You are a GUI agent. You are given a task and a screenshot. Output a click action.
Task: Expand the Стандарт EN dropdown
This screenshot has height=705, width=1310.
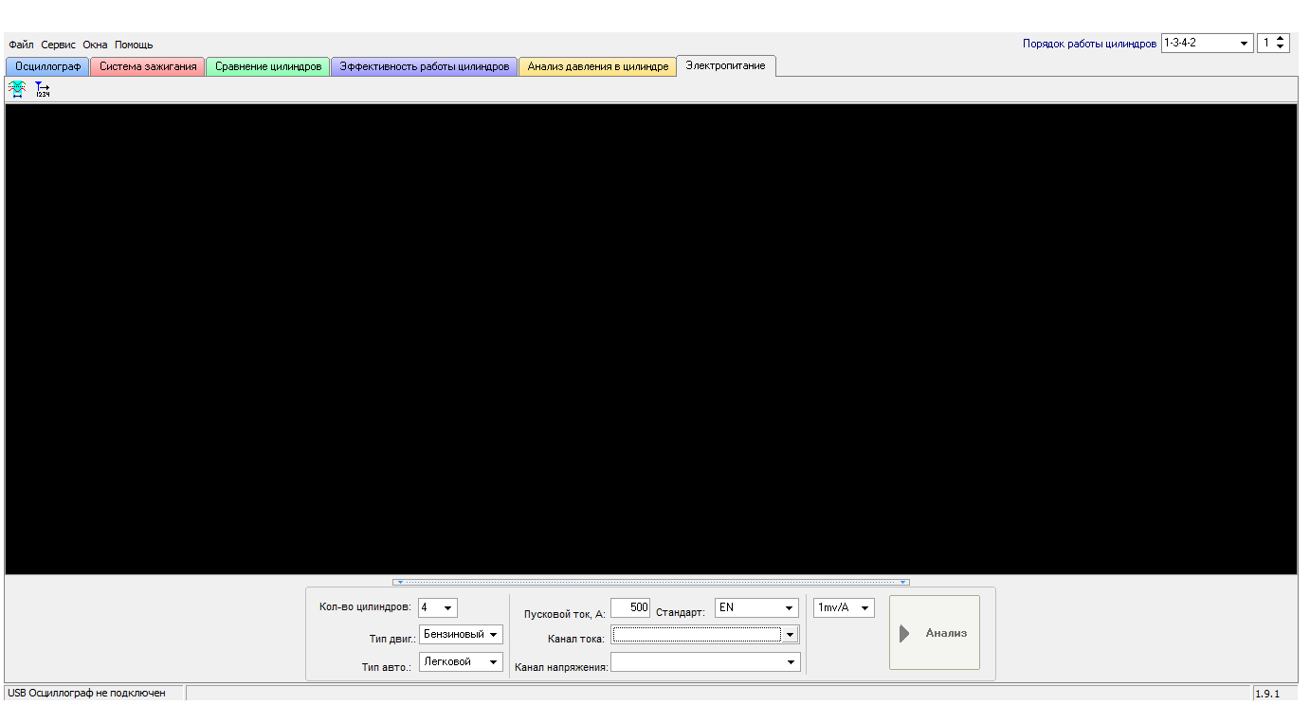pos(789,607)
